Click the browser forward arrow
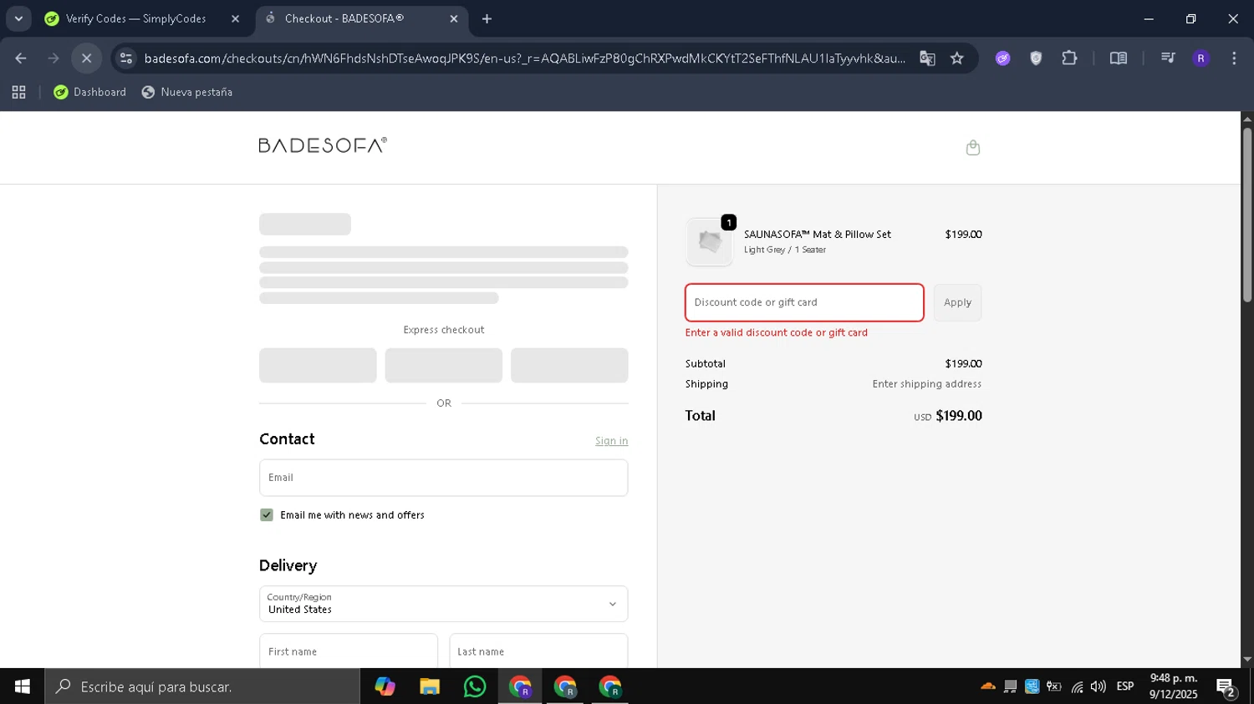Image resolution: width=1254 pixels, height=704 pixels. (54, 58)
